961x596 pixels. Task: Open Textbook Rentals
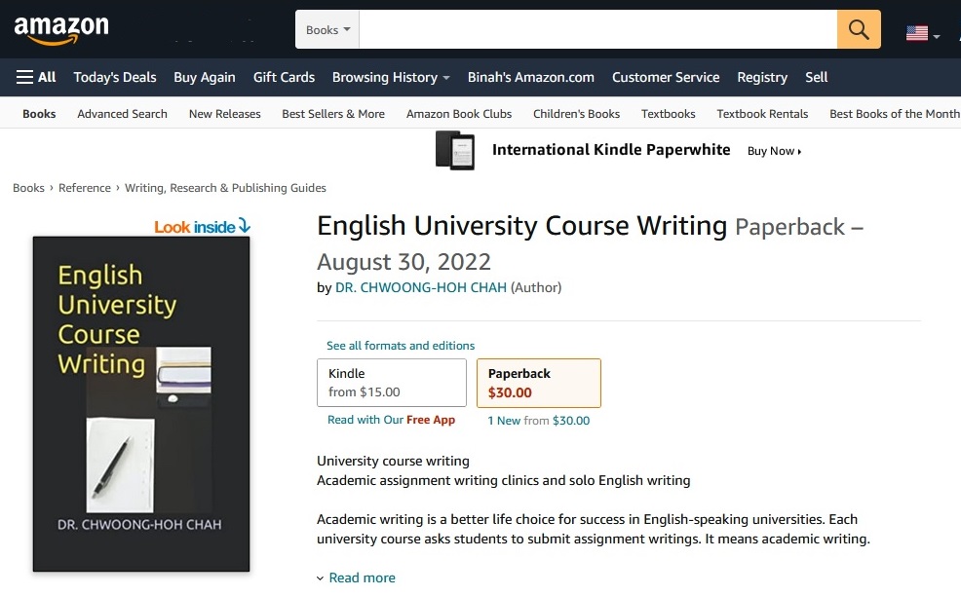click(762, 114)
